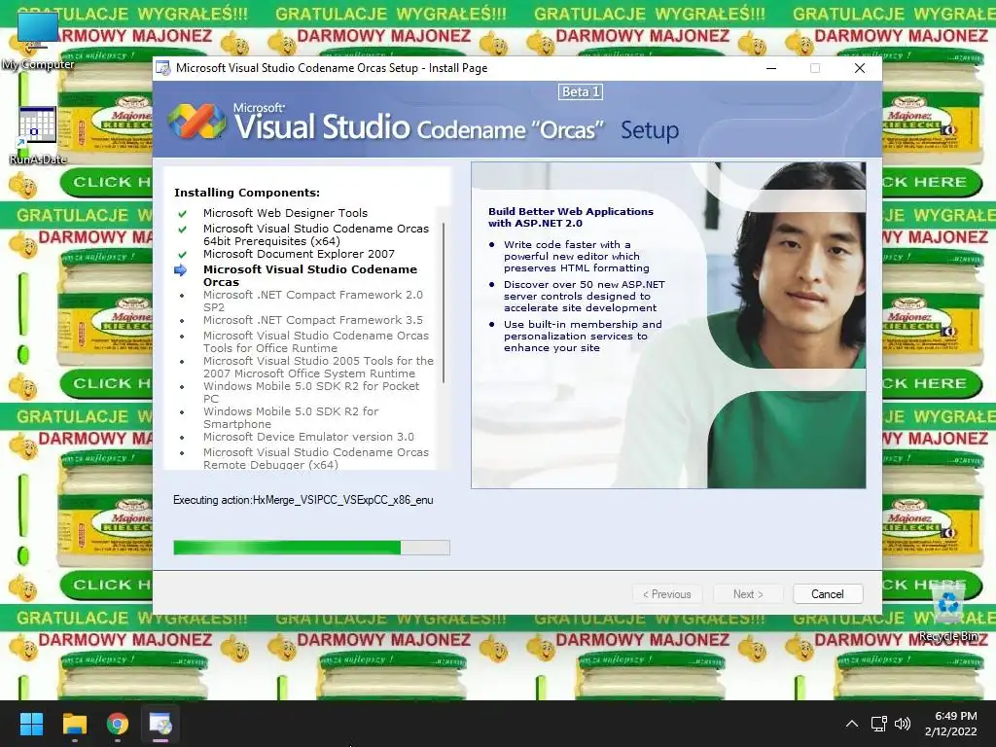Viewport: 996px width, 747px height.
Task: Select '.NET Compact Framework 3.5' entry
Action: (312, 320)
